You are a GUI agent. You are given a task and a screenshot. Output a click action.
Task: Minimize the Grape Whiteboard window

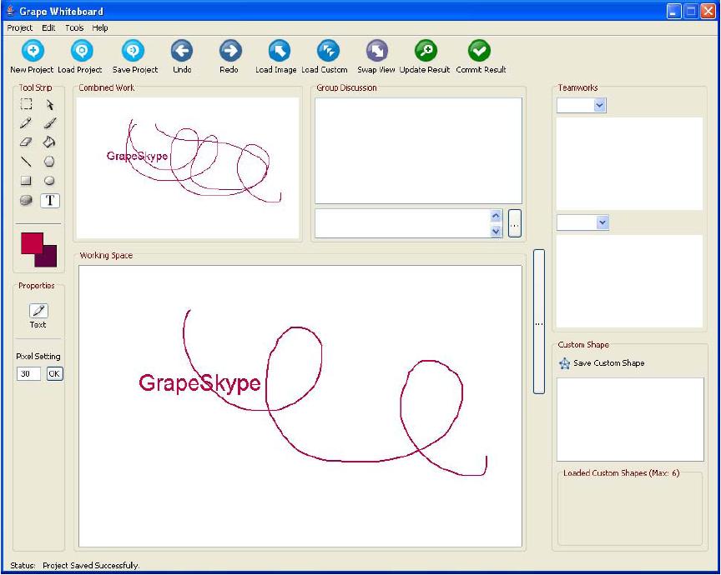click(x=673, y=11)
